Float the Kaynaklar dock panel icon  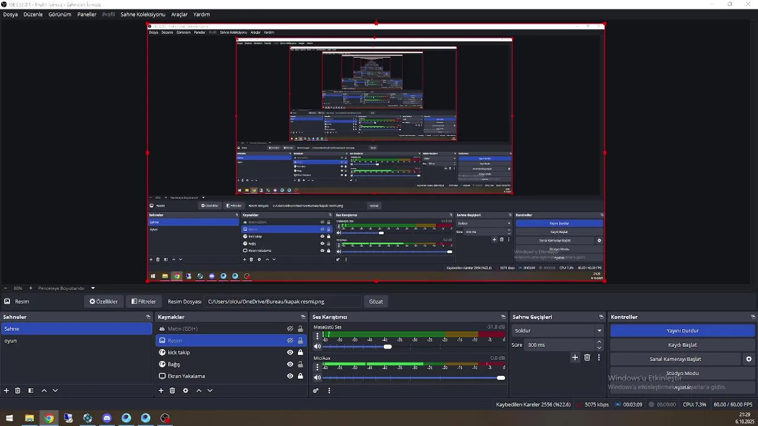pos(303,317)
